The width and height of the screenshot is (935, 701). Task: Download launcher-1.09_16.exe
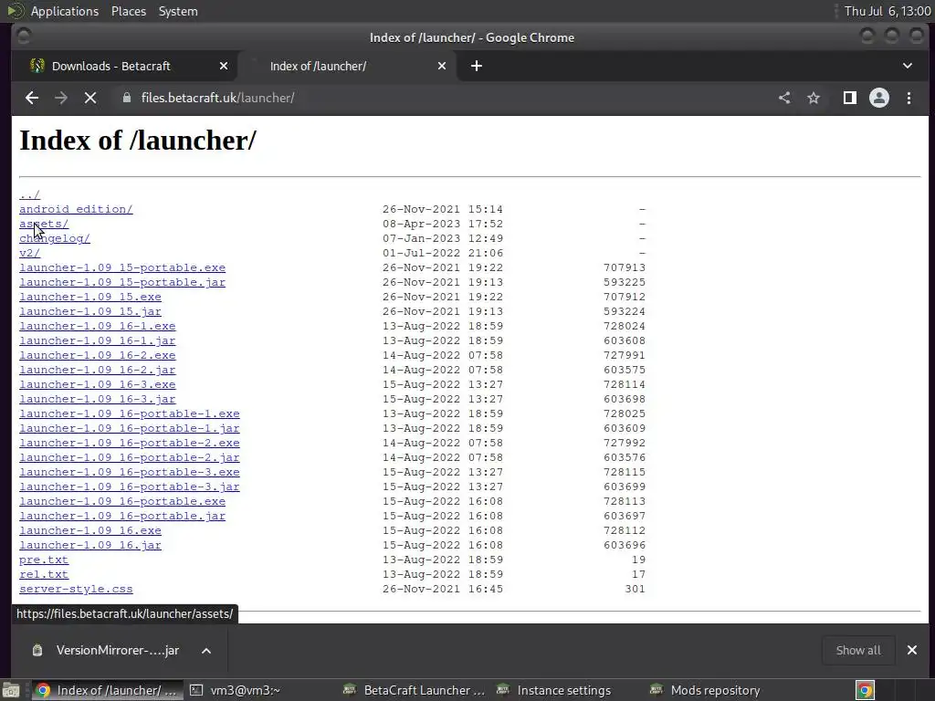(90, 530)
